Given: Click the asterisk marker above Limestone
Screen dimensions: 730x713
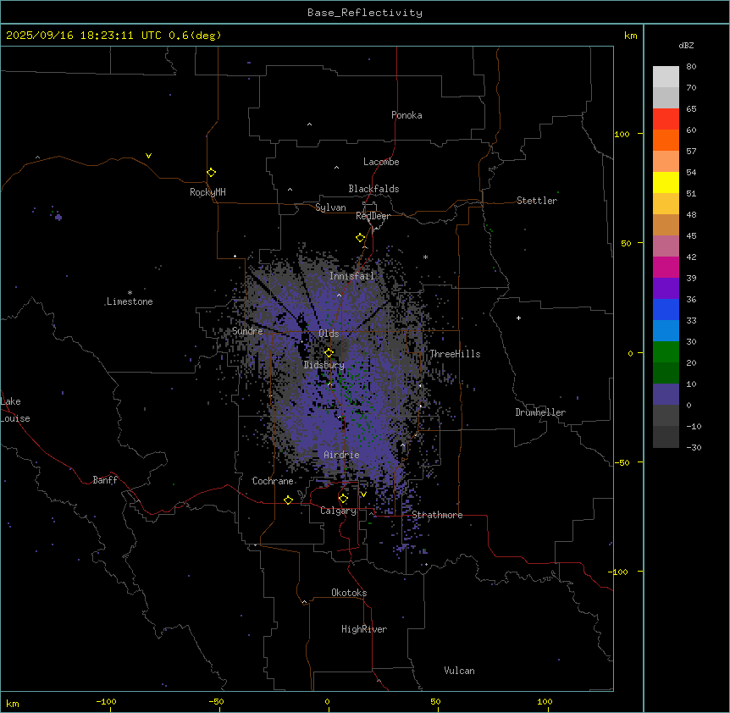Looking at the screenshot, I should pyautogui.click(x=130, y=292).
